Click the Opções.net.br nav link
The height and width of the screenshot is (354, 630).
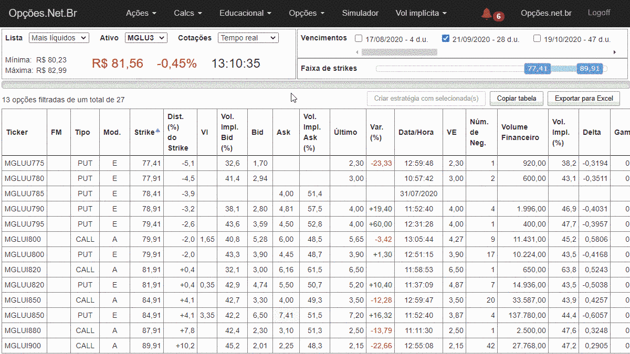coord(546,13)
